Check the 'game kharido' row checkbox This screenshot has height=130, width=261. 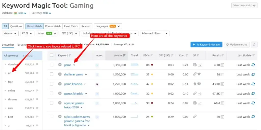click(51, 84)
